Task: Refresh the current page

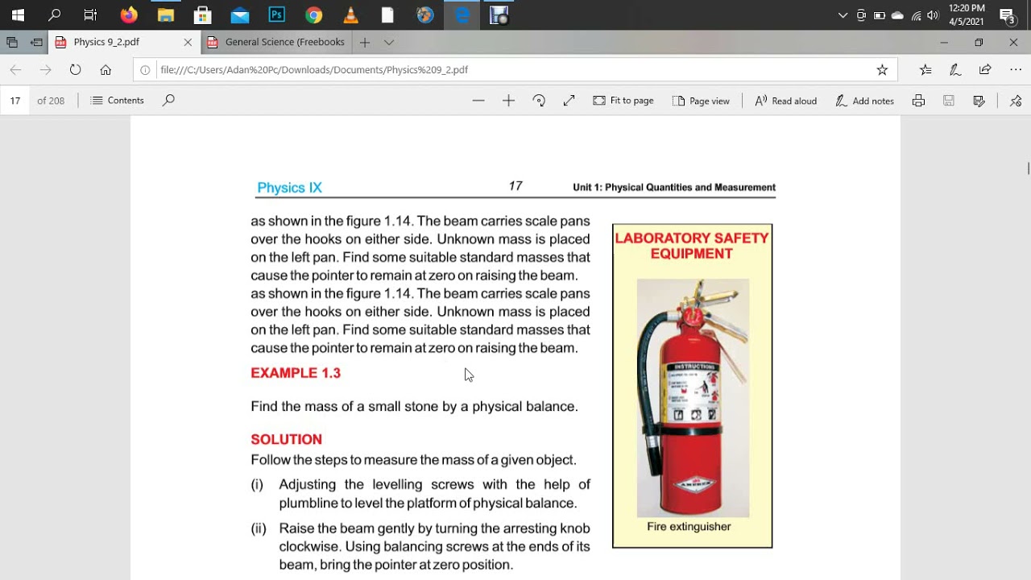Action: point(75,70)
